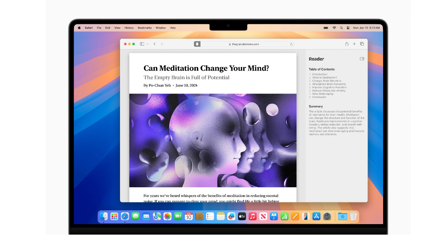Open the Safari menu in the menu bar
This screenshot has width=435, height=244.
coord(88,27)
